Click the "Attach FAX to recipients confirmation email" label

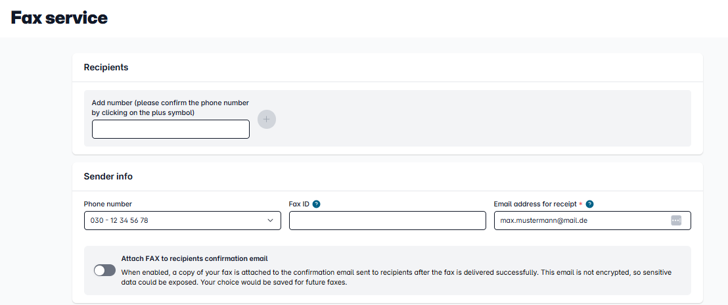194,258
